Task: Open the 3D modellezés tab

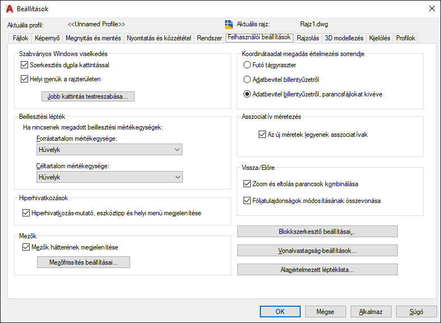Action: point(344,38)
